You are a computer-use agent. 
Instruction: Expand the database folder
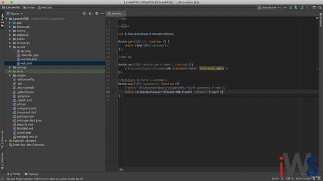(10, 35)
